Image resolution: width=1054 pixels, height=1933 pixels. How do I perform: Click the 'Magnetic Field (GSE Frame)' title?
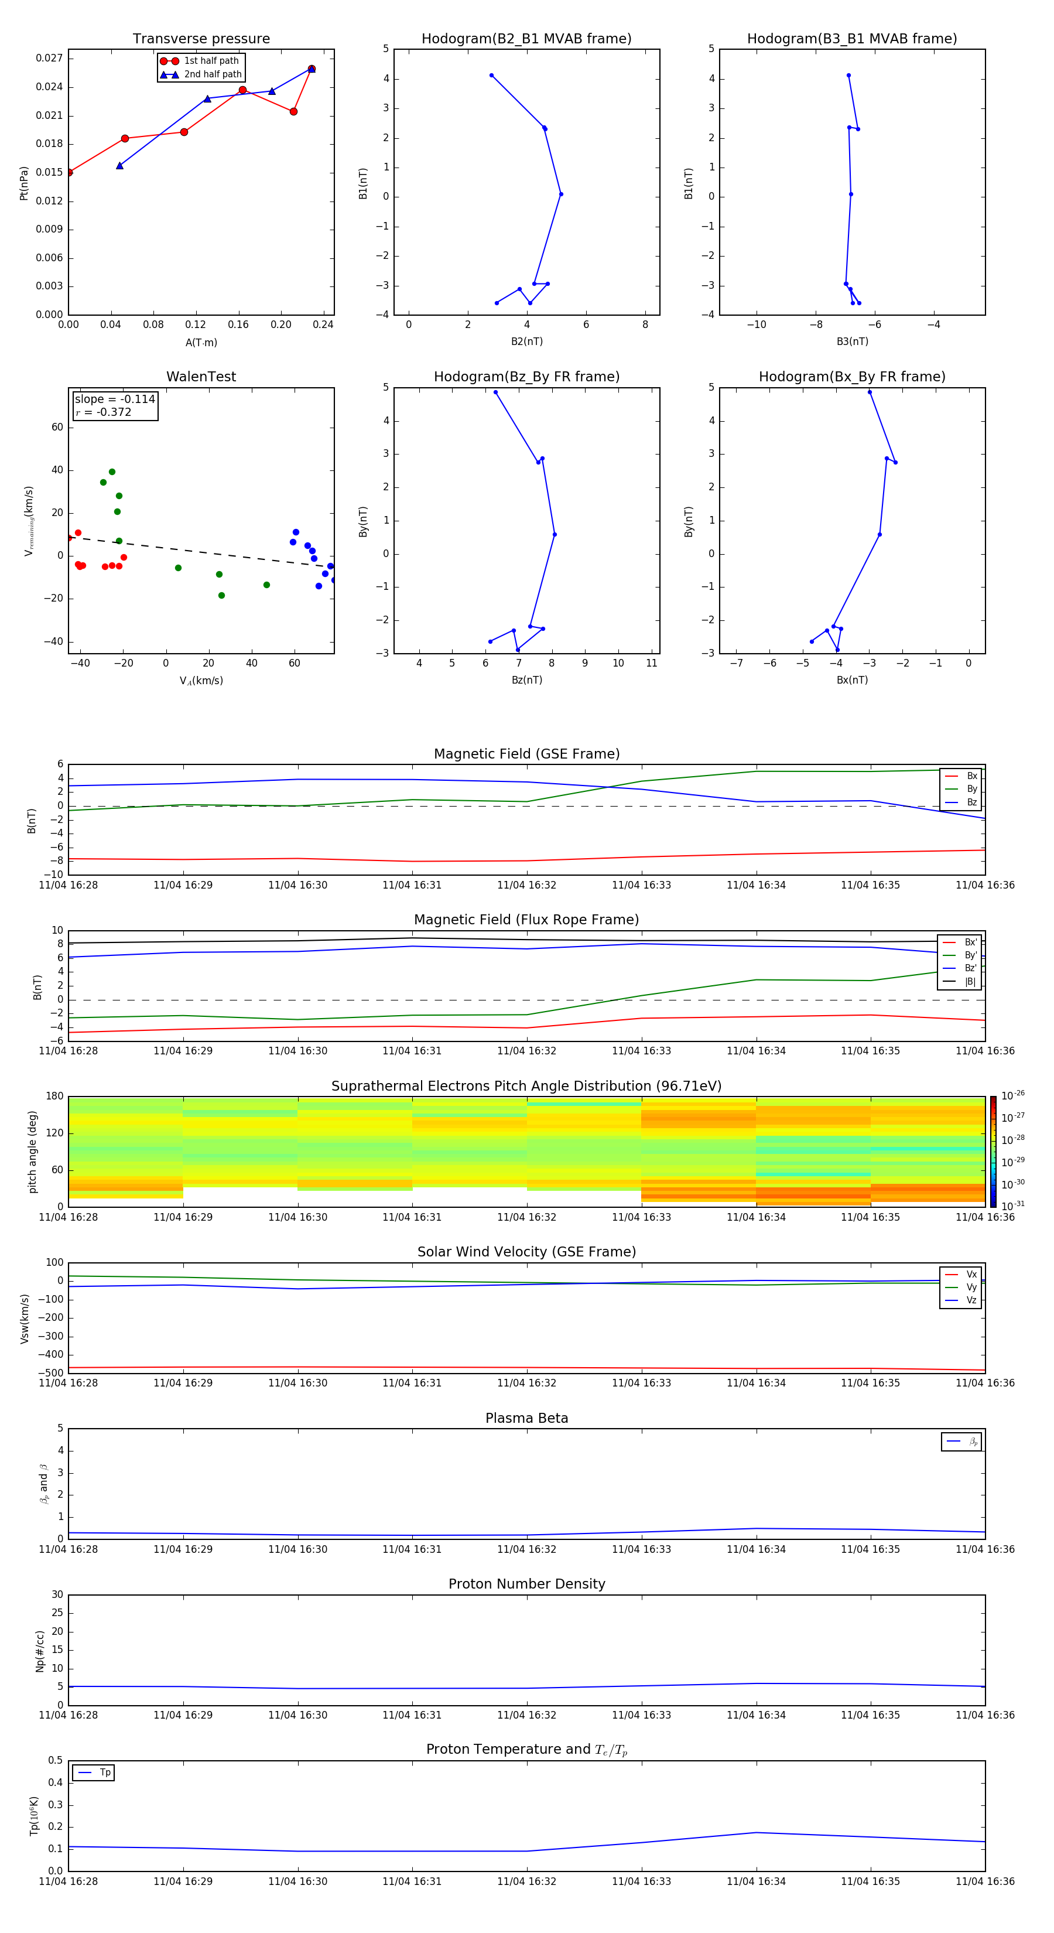tap(526, 754)
